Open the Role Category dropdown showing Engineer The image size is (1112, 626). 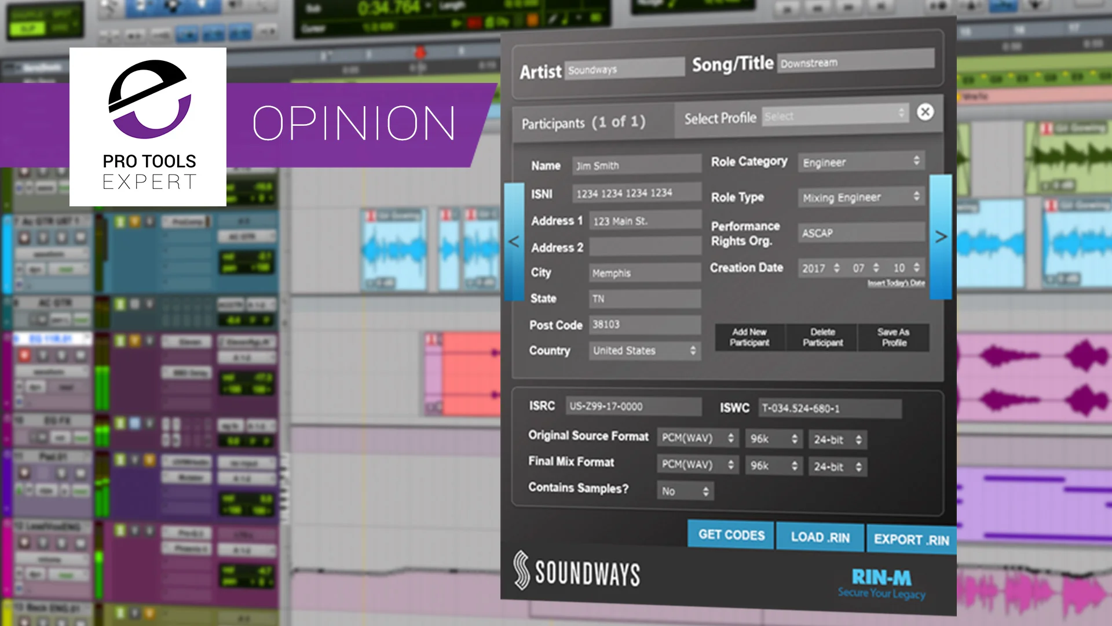coord(861,162)
